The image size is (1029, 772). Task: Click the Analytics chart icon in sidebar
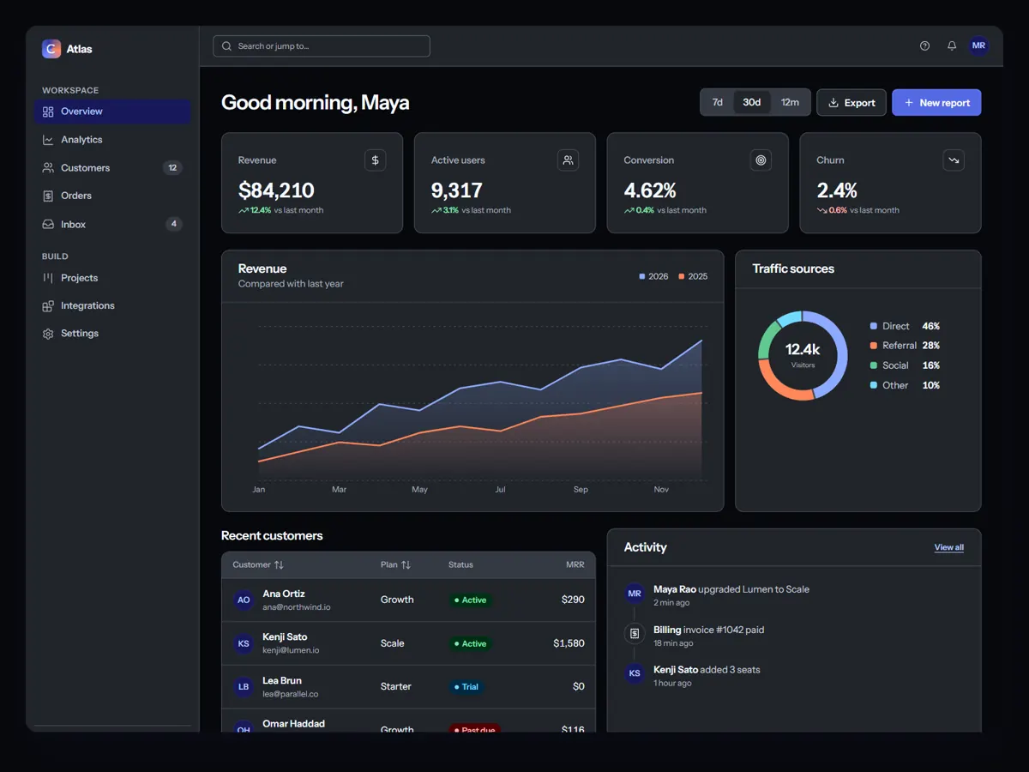tap(48, 140)
